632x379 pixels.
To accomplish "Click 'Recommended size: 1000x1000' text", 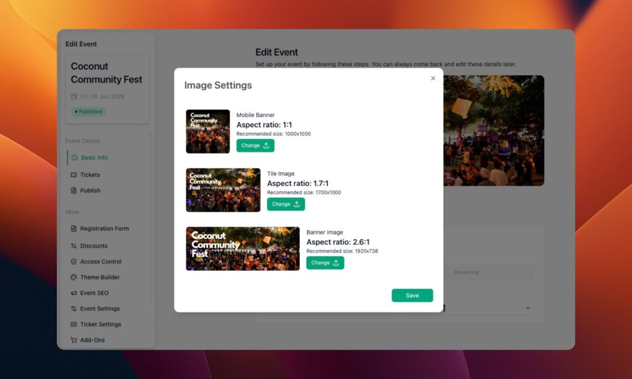I will click(273, 134).
